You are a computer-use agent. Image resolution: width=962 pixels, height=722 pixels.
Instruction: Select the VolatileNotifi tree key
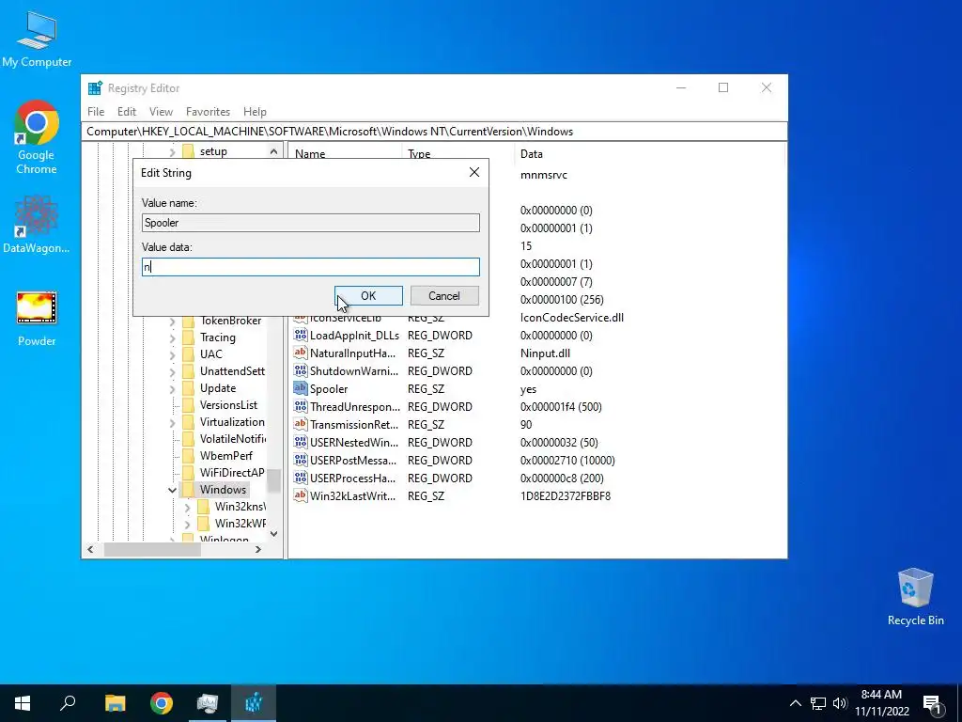233,439
